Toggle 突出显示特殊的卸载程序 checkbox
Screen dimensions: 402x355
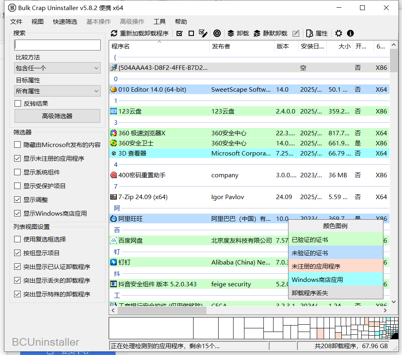coord(17,294)
